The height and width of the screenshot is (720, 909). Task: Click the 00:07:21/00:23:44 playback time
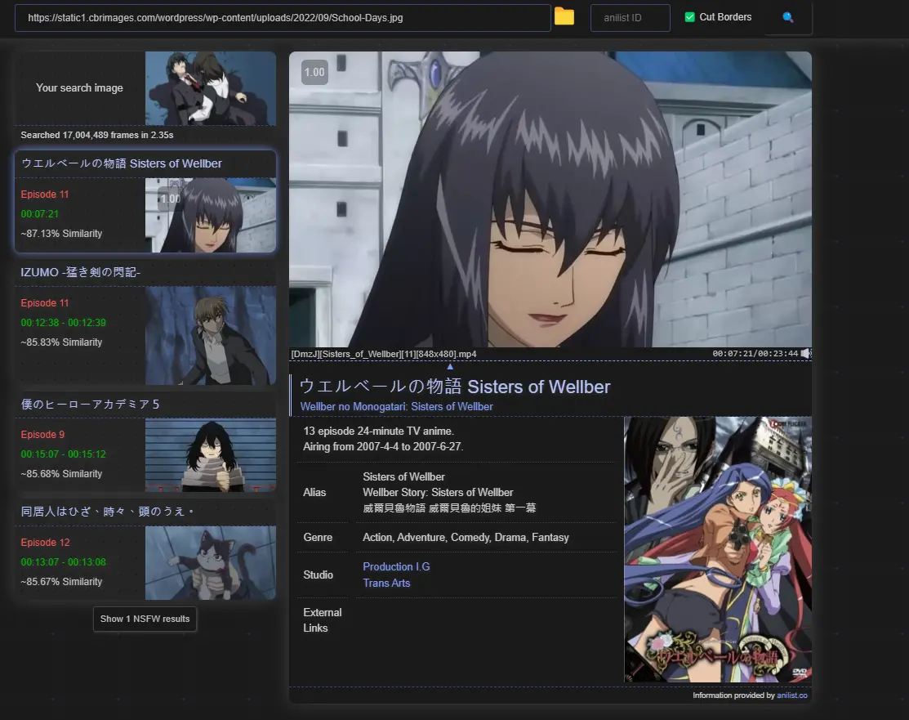(x=755, y=353)
